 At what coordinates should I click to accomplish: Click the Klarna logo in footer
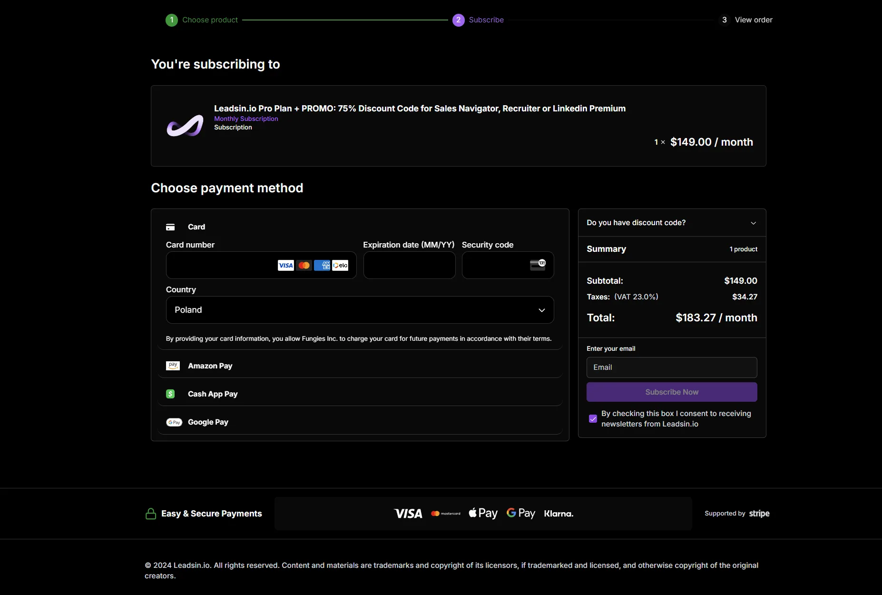tap(559, 514)
